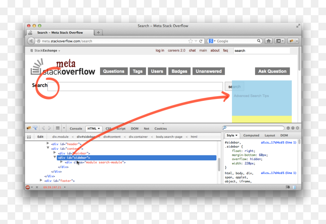The width and height of the screenshot is (326, 224).
Task: Expand the div id="header" node
Action: (x=48, y=143)
